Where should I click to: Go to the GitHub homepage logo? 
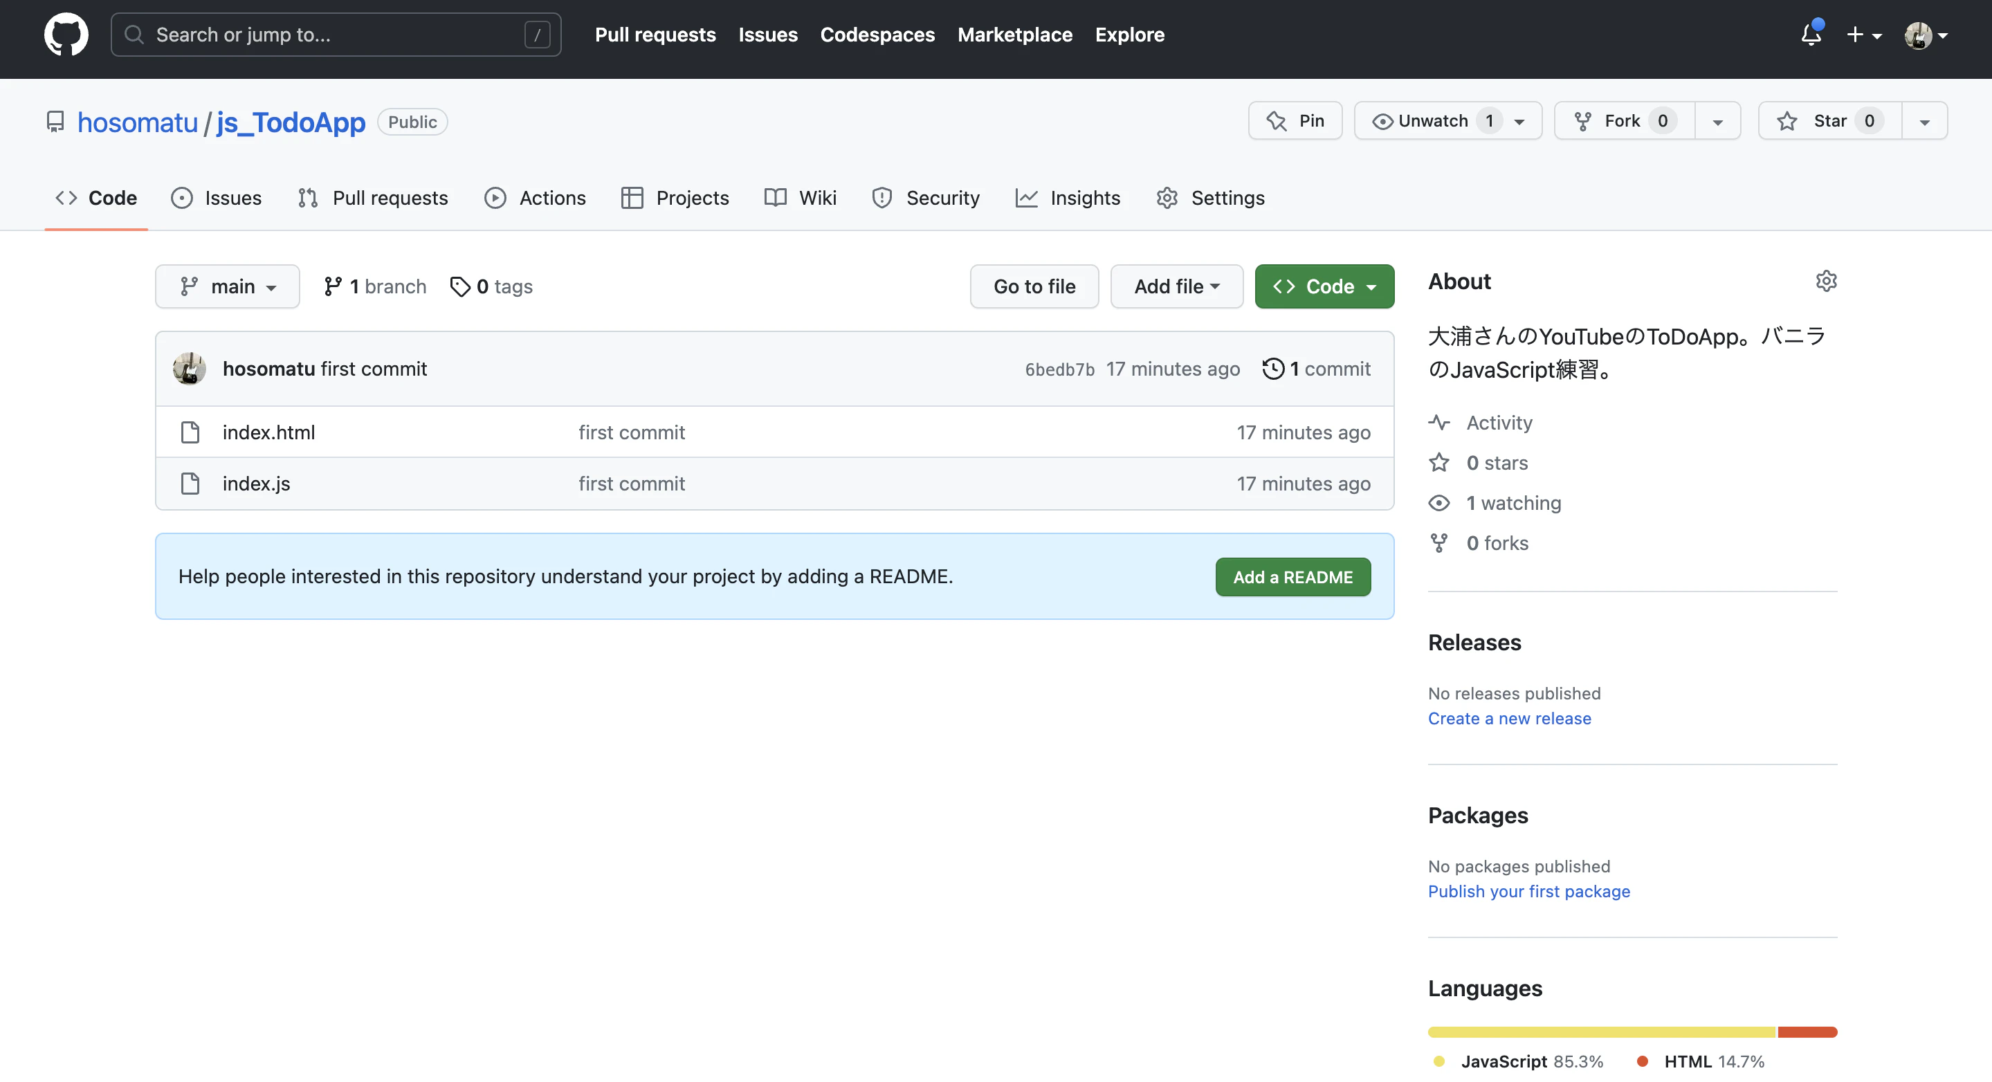66,35
